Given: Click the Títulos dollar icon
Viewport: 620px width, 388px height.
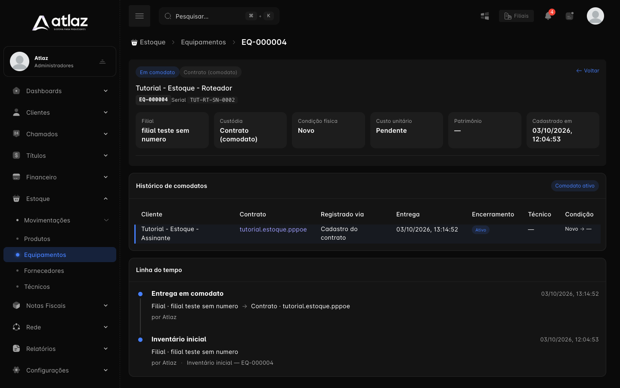Looking at the screenshot, I should 16,155.
